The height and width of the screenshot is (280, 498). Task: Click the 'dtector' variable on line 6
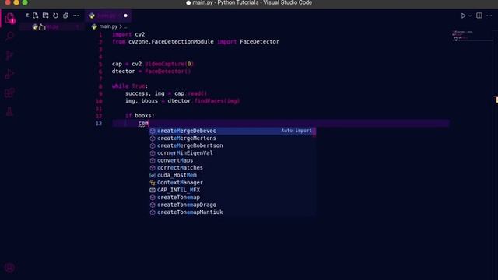coord(123,71)
